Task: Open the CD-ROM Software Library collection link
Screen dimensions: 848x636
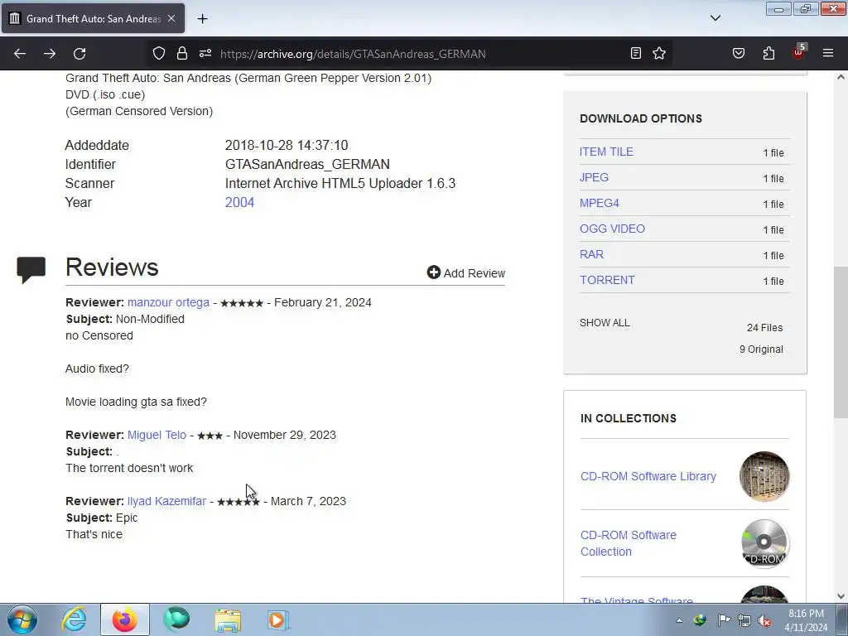Action: tap(648, 476)
